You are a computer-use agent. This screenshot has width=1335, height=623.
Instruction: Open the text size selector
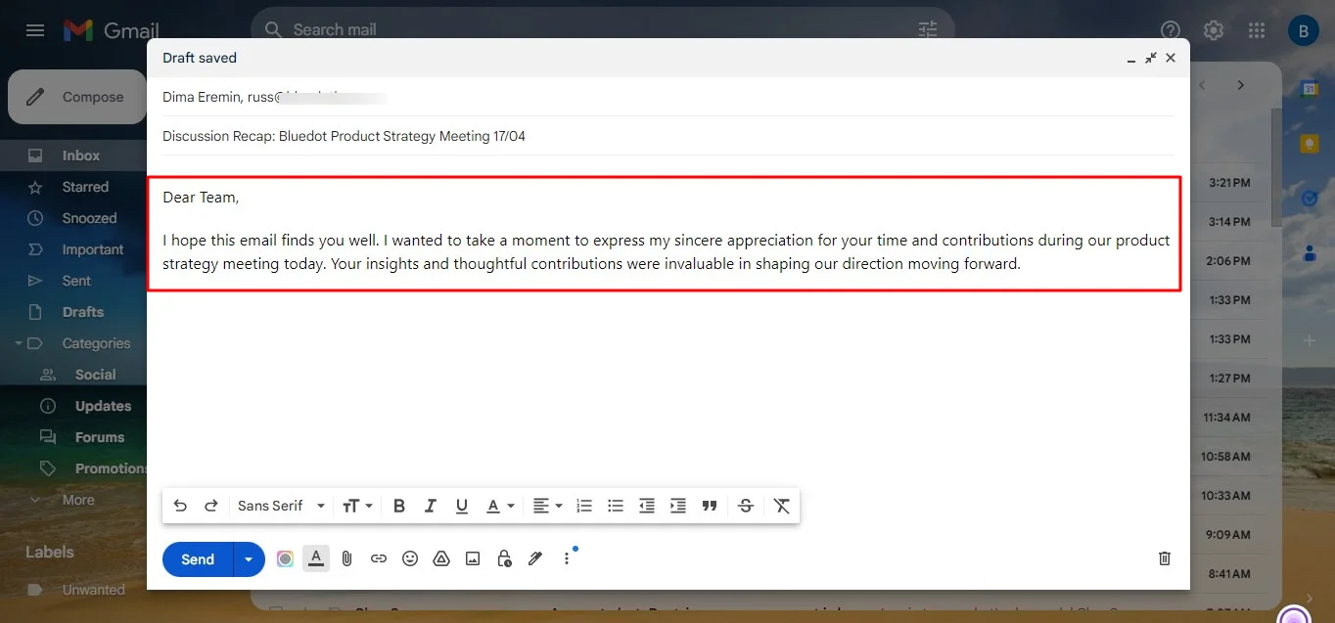click(x=356, y=505)
